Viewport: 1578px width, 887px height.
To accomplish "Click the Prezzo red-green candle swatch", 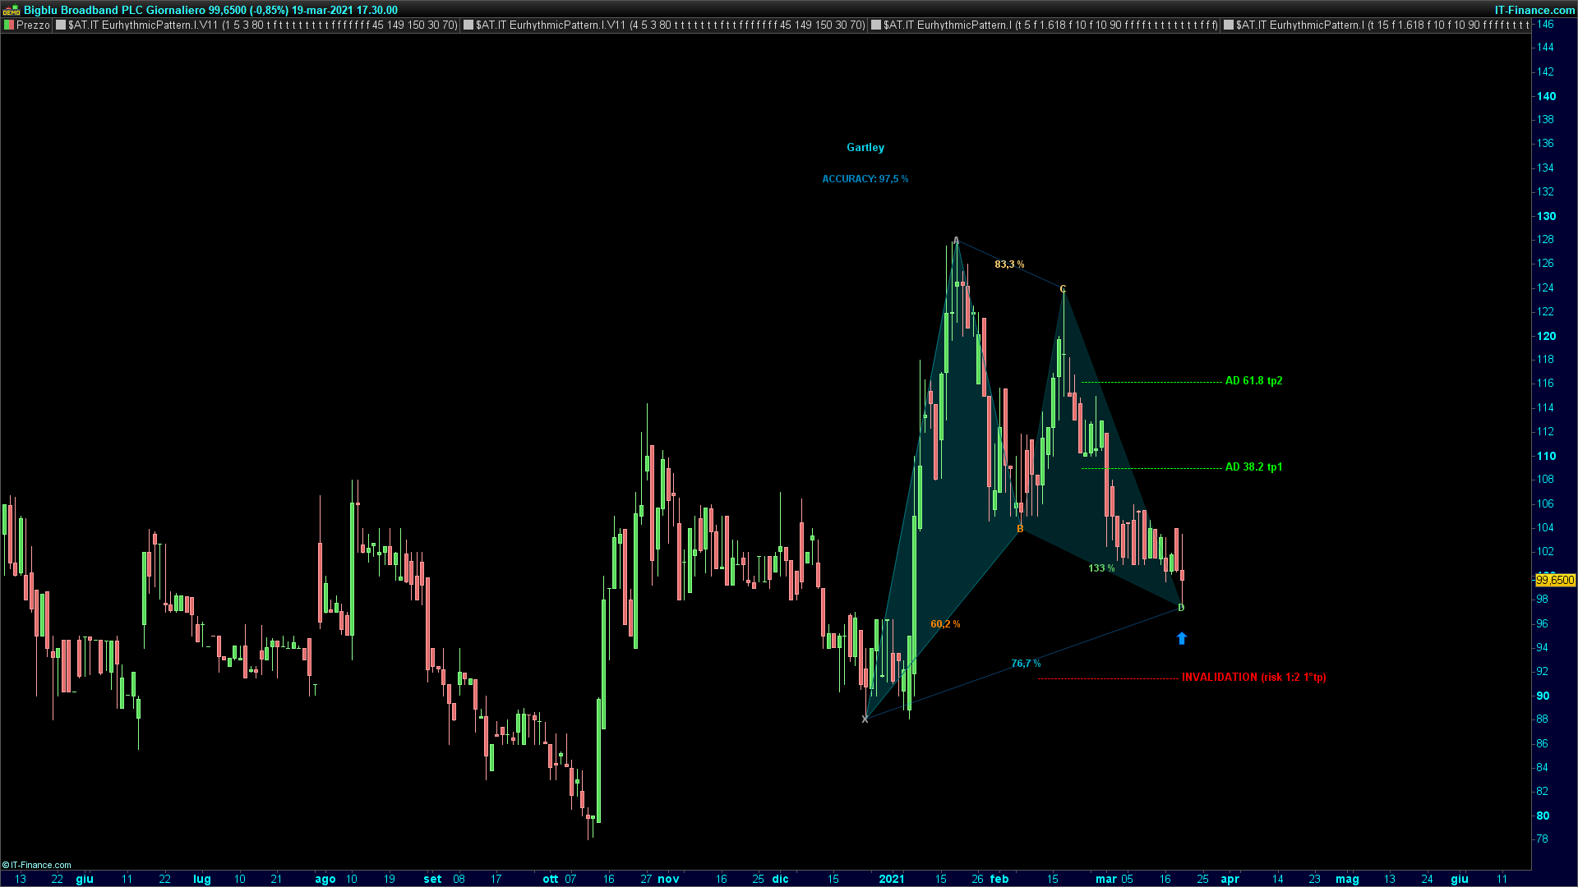I will coord(9,25).
